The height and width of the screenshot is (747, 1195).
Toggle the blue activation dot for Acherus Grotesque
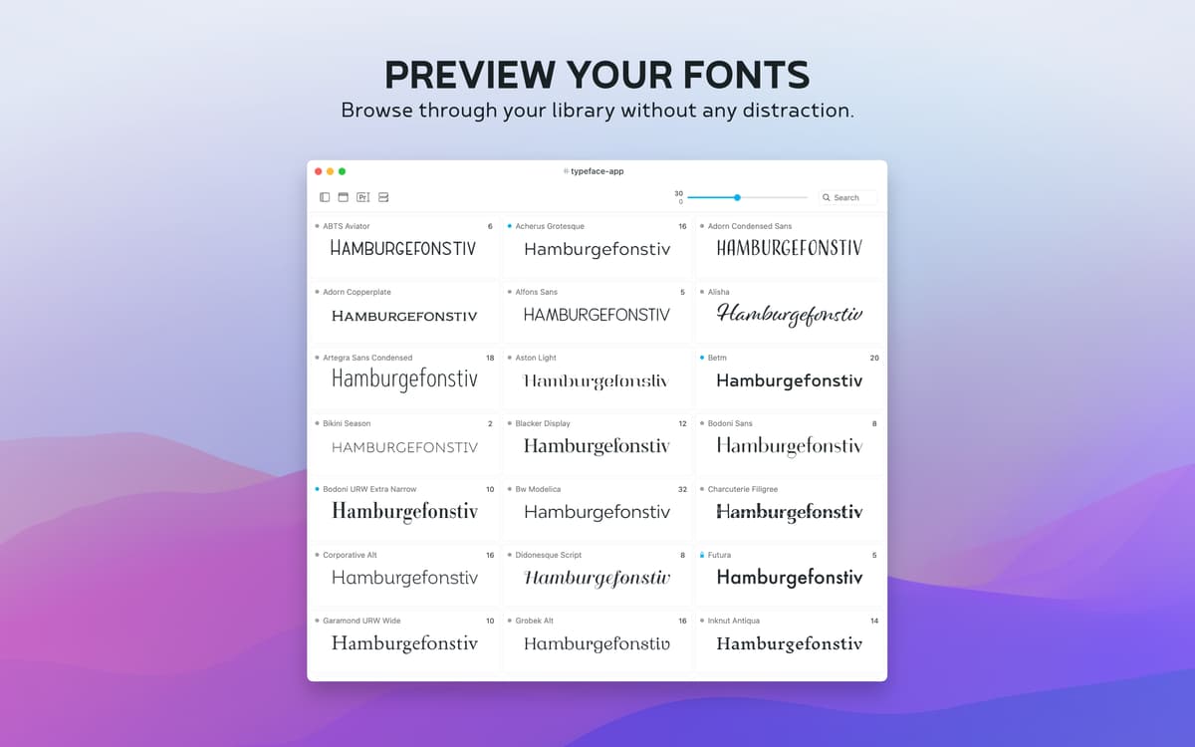click(x=510, y=226)
